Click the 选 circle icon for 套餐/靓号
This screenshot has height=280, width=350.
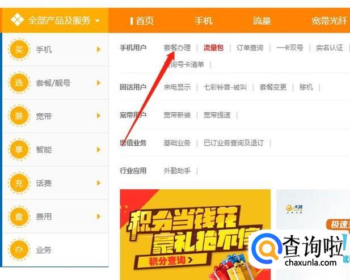(x=19, y=83)
